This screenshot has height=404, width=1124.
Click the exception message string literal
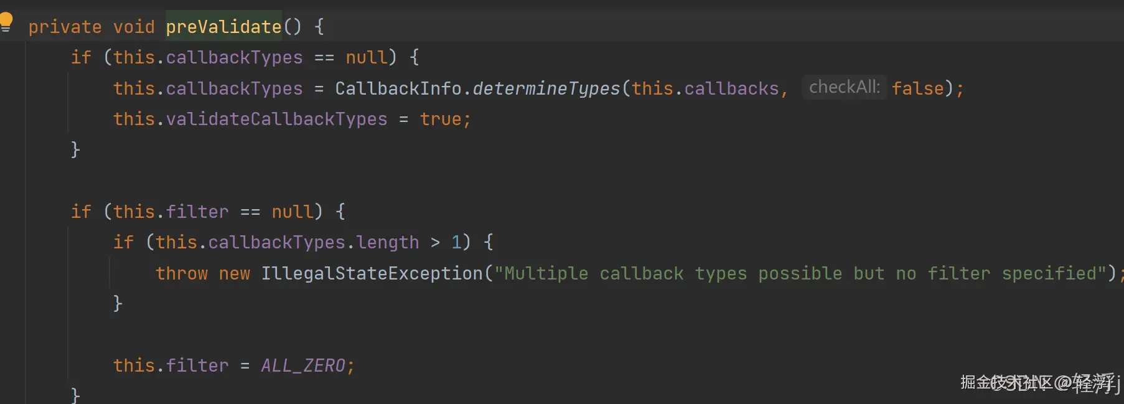[x=800, y=273]
